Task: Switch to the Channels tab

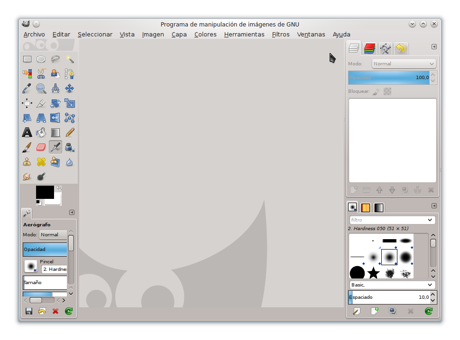Action: pos(369,48)
